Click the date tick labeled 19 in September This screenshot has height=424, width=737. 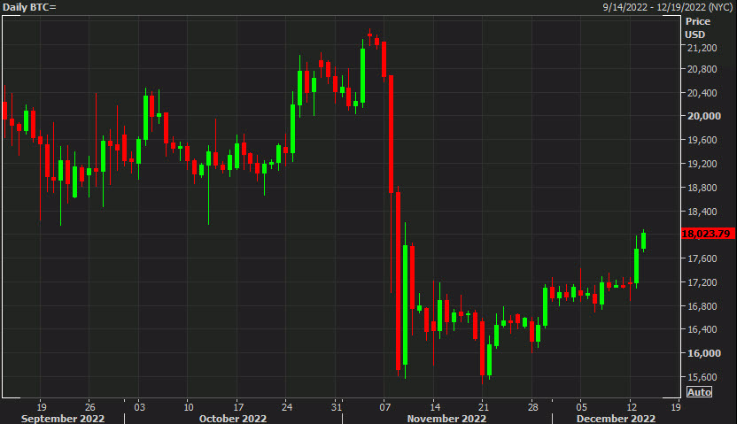(x=42, y=407)
